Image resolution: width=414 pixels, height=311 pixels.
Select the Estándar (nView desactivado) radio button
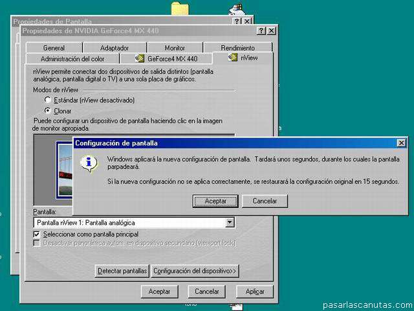(x=47, y=100)
